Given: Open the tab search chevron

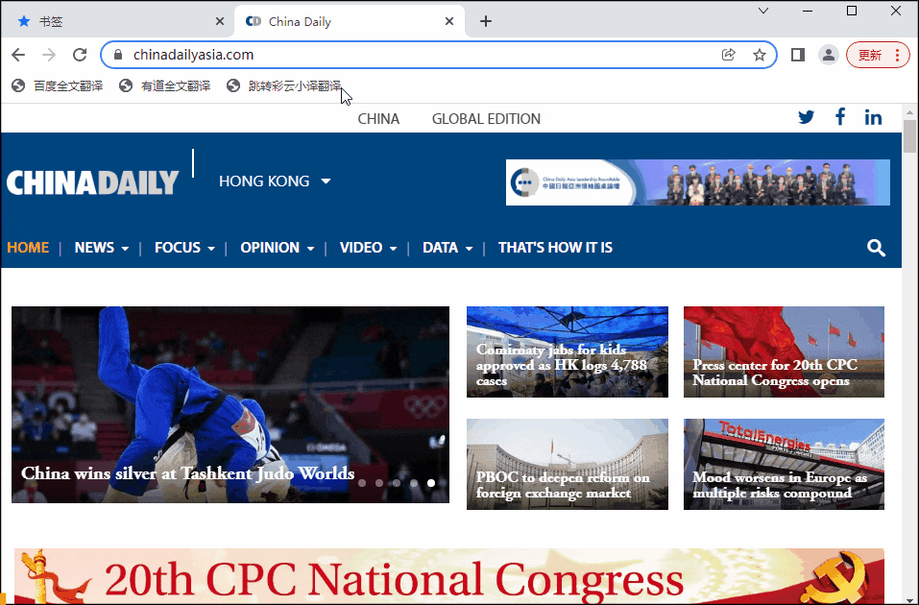Looking at the screenshot, I should coord(763,11).
